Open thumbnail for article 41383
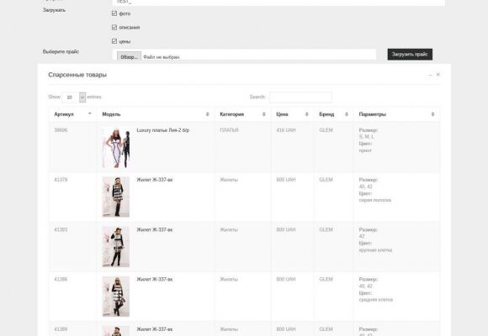 (x=116, y=246)
